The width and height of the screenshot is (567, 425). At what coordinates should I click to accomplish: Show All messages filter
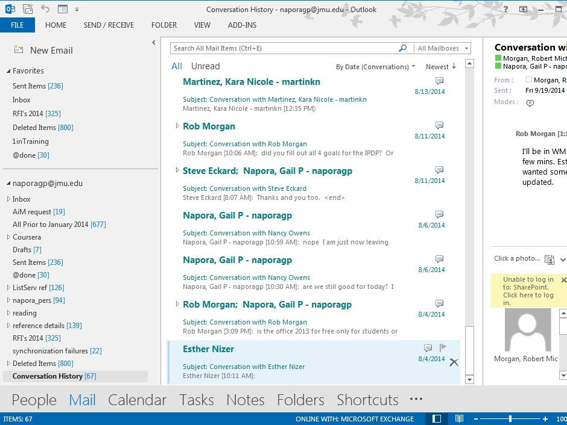[x=177, y=66]
